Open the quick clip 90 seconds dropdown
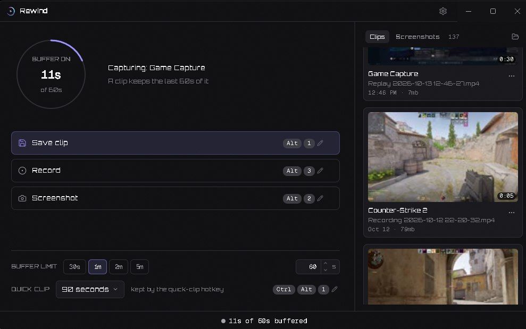Viewport: 526px width, 329px height. tap(90, 289)
